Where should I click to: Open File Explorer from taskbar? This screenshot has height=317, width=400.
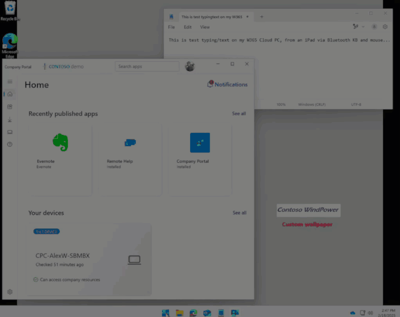tap(180, 313)
